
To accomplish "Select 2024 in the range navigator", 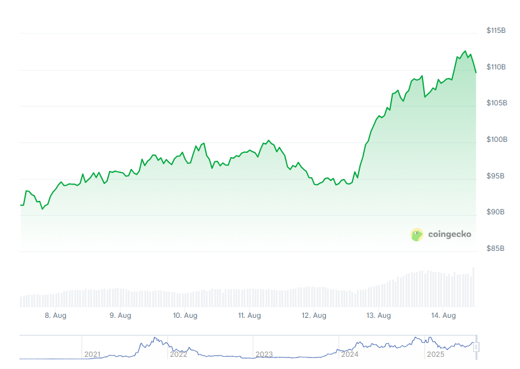I will [350, 354].
